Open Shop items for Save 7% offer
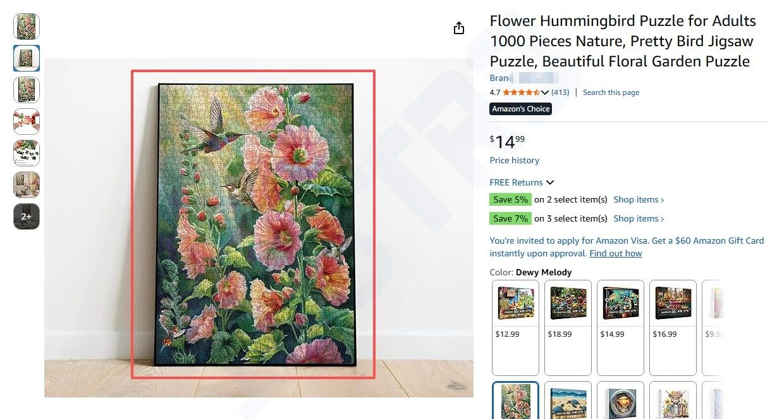This screenshot has height=419, width=777. click(639, 218)
